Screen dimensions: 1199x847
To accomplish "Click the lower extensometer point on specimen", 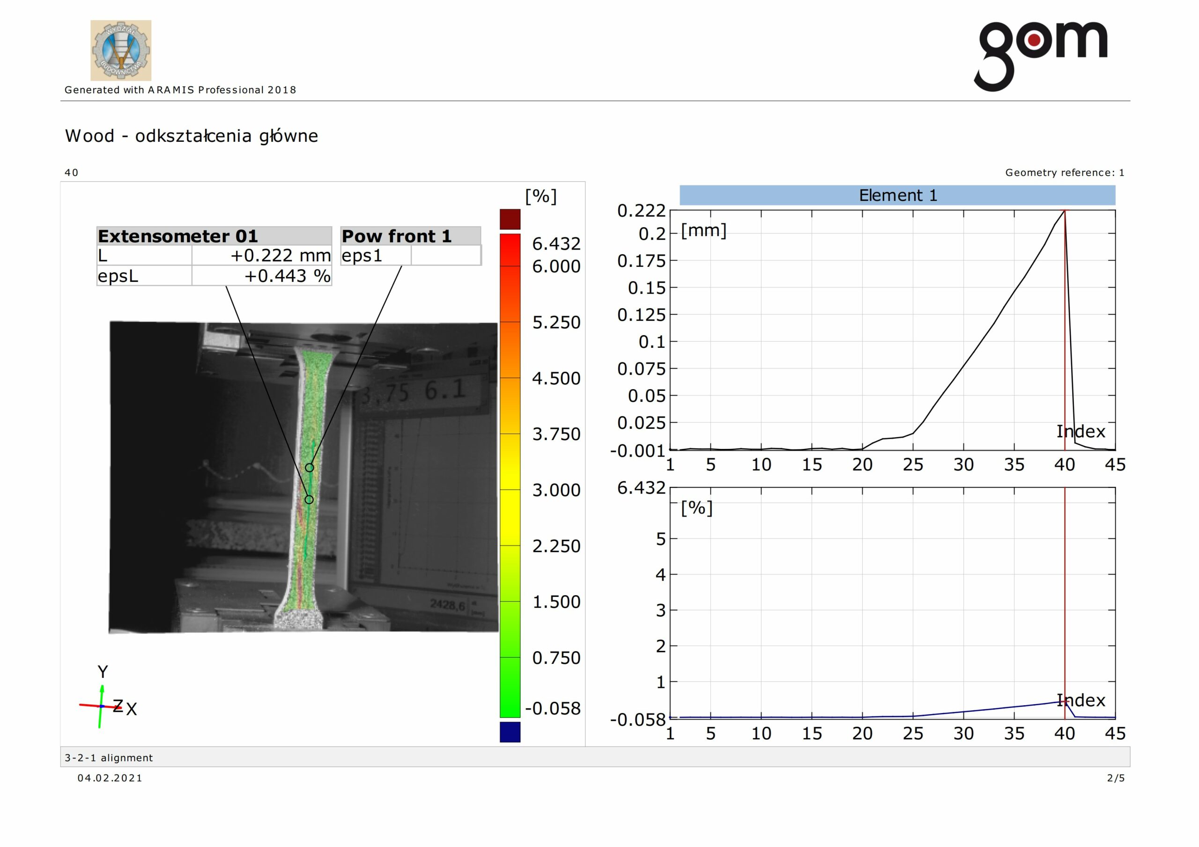I will pyautogui.click(x=309, y=500).
